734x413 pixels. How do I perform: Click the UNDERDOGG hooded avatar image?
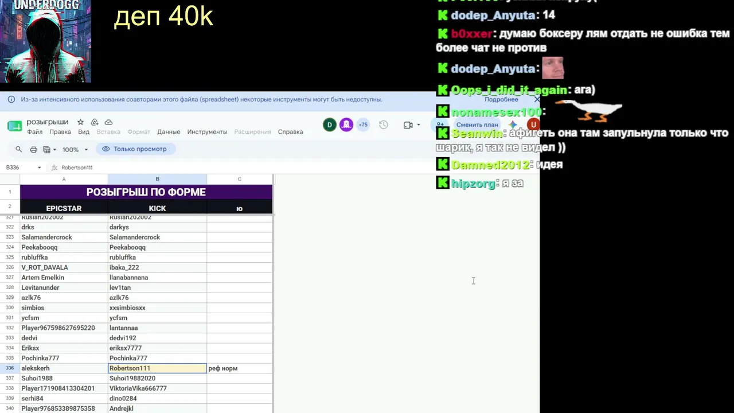coord(45,41)
